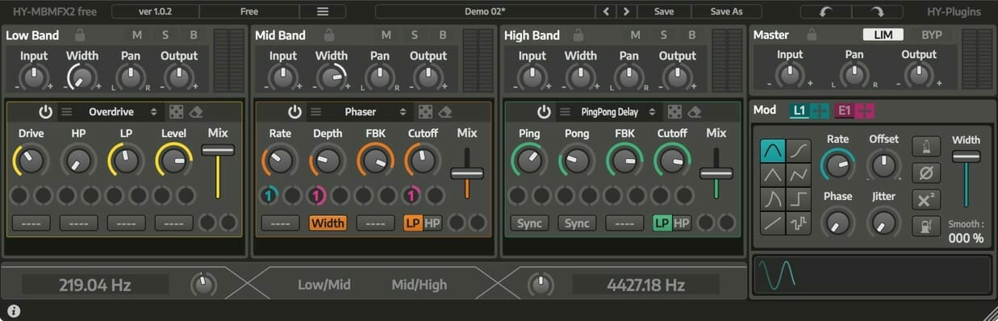Randomize PingPong Delay with the dice icon
This screenshot has height=321, width=998.
(x=674, y=112)
